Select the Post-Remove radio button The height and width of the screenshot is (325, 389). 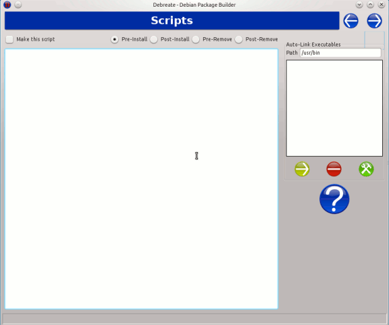pos(238,39)
